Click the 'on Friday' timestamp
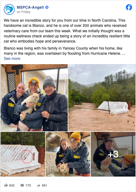 point(24,12)
